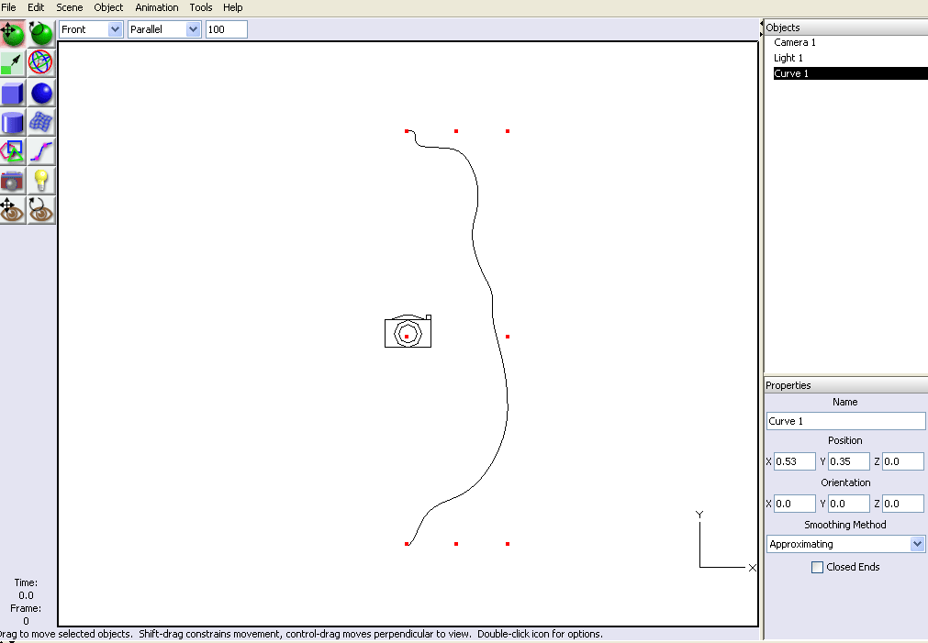Open the Animation menu
Viewport: 928px width, 643px height.
pyautogui.click(x=156, y=7)
